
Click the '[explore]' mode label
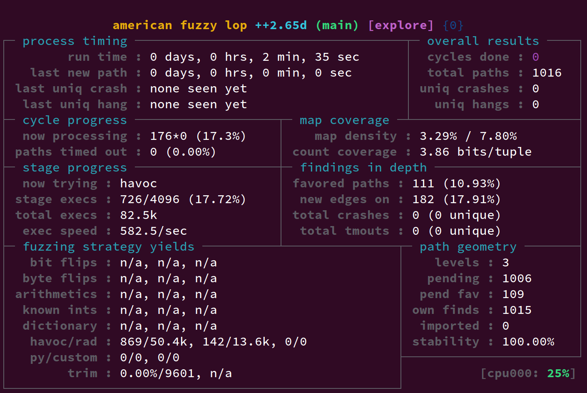tap(400, 25)
